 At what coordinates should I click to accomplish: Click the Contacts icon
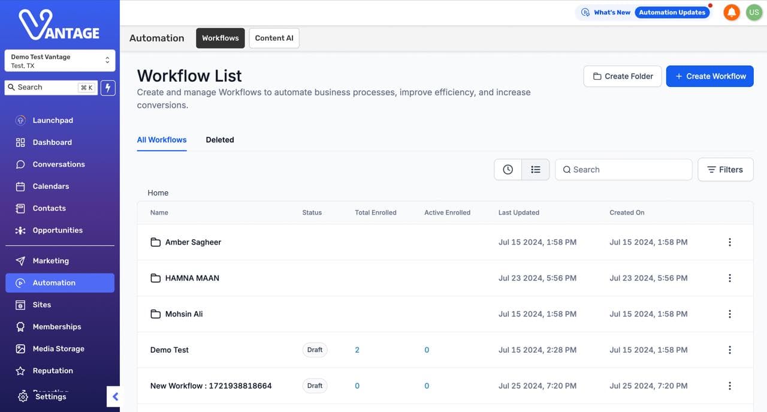point(20,209)
